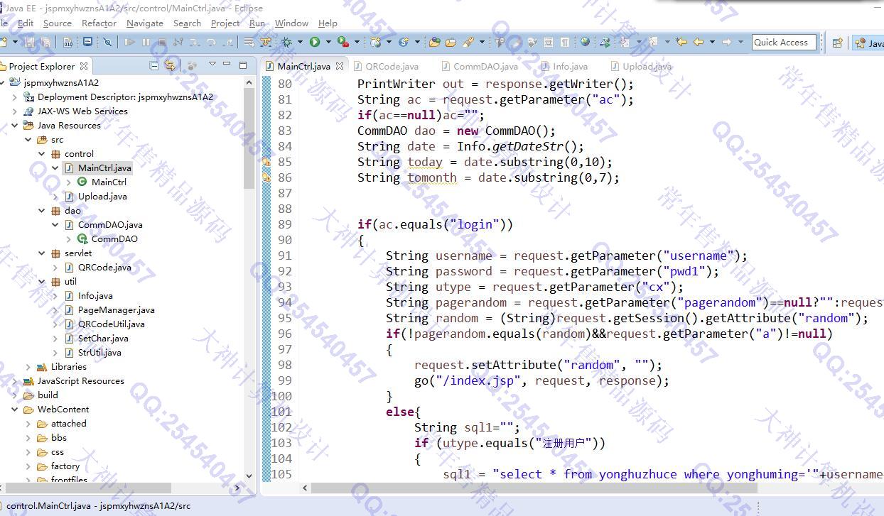This screenshot has width=884, height=516.
Task: Select PageManager.java in the tree
Action: tap(116, 310)
